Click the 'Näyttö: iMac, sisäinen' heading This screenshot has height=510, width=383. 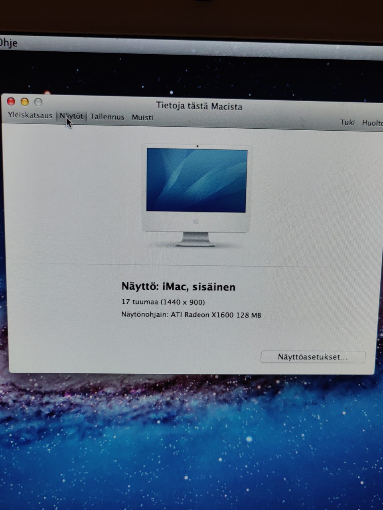178,286
